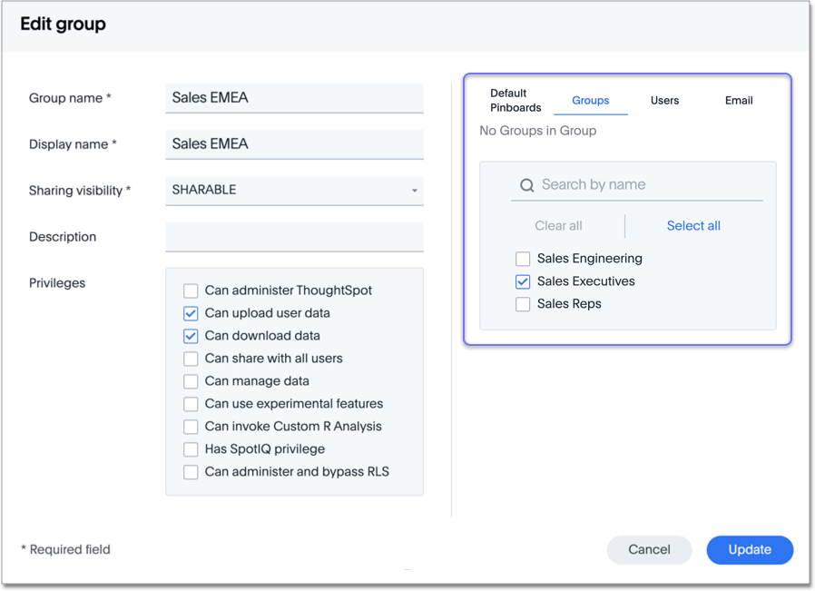Tick the Can manage data checkbox
This screenshot has width=815, height=591.
pos(191,381)
